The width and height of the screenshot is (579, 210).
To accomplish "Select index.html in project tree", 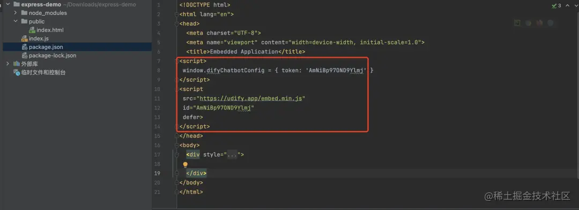I will click(50, 30).
